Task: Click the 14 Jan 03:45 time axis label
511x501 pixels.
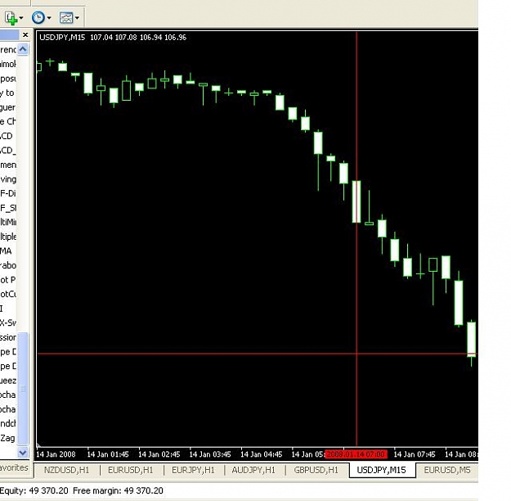Action: tap(210, 454)
